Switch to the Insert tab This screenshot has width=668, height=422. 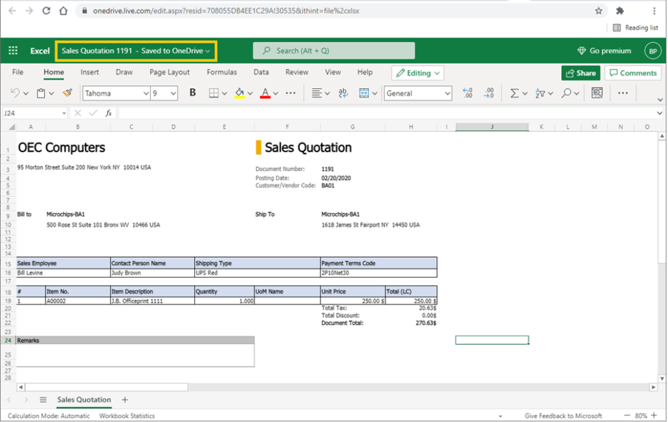coord(90,72)
